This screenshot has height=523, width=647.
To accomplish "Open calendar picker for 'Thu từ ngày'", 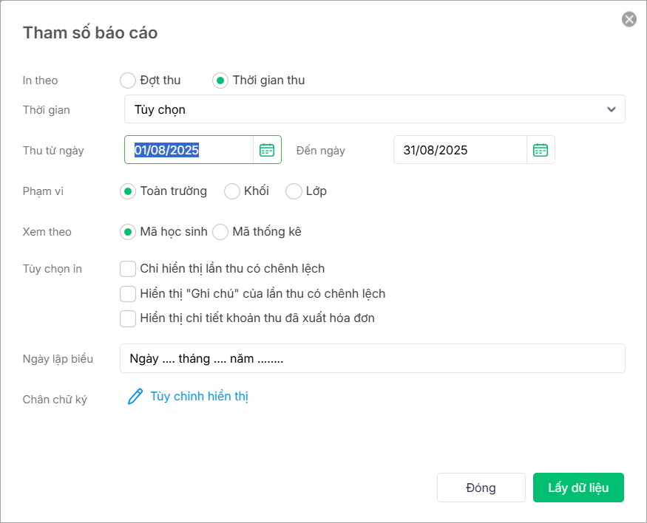I will click(267, 150).
